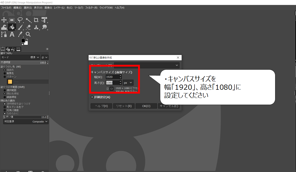Screen dimensions: 296x172
Task: Open the template dropdown in new image dialog
Action: (147, 65)
